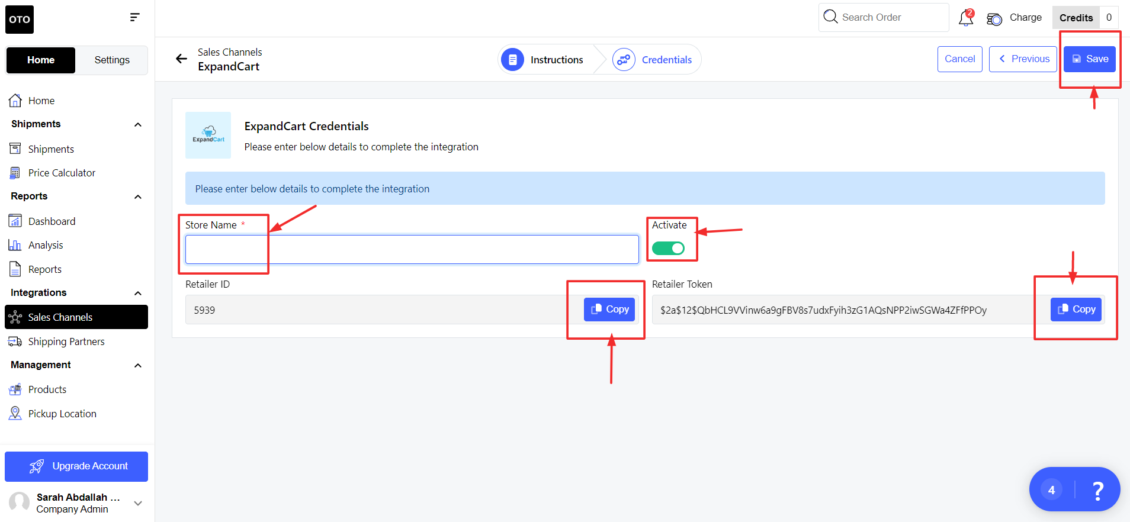Click the Charge coins icon
The height and width of the screenshot is (522, 1130).
tap(994, 19)
